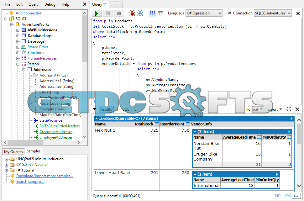Open the Connection dropdown
304x201 pixels.
(273, 13)
